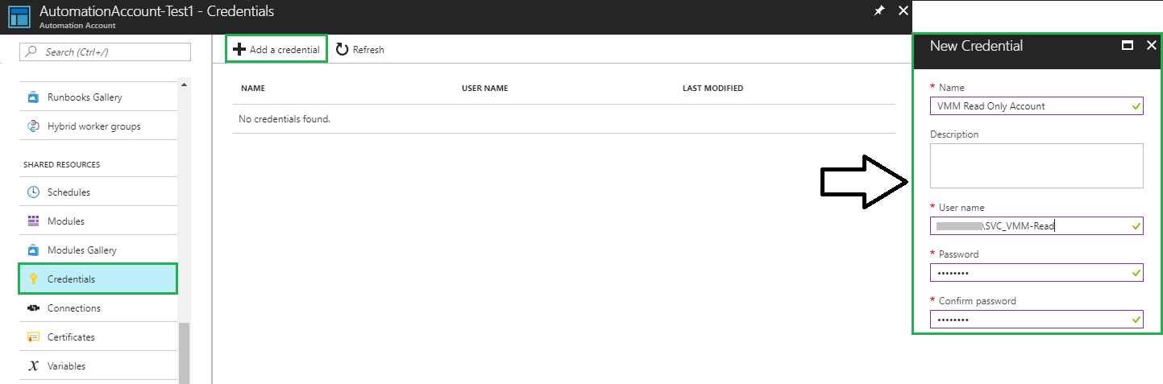Focus the Search (Ctrl+/) box
The height and width of the screenshot is (384, 1163).
105,52
